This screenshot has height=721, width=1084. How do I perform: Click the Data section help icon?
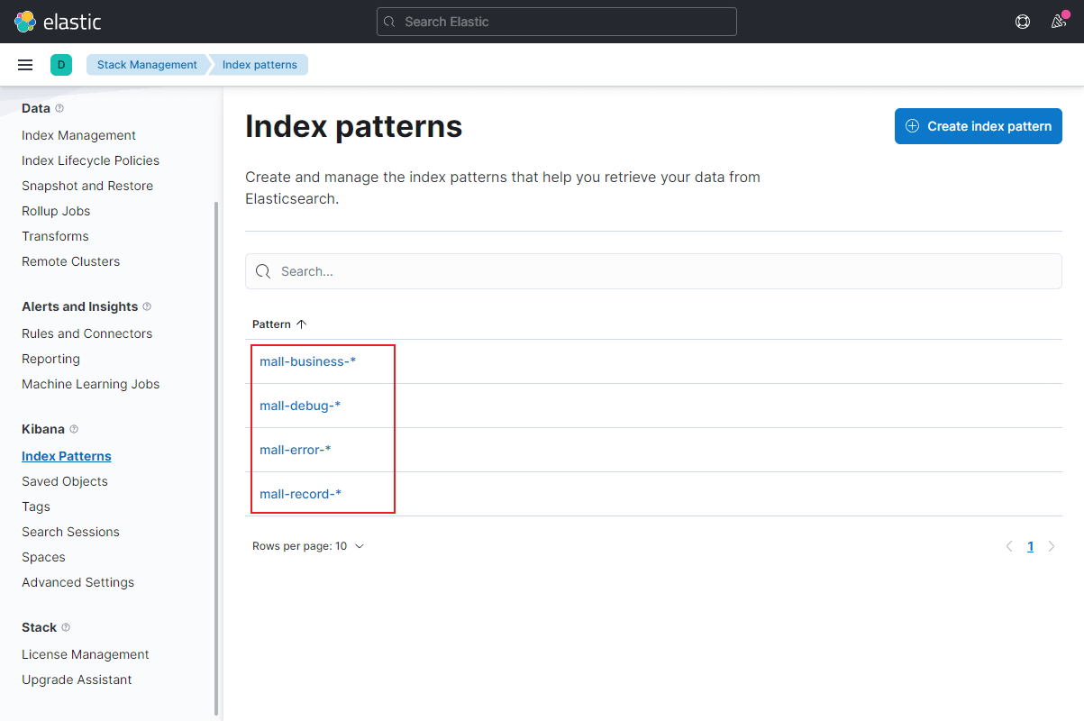tap(59, 108)
